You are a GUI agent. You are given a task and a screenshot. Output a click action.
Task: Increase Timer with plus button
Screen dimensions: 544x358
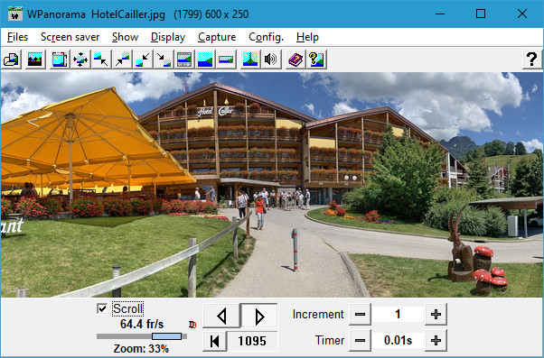[436, 340]
